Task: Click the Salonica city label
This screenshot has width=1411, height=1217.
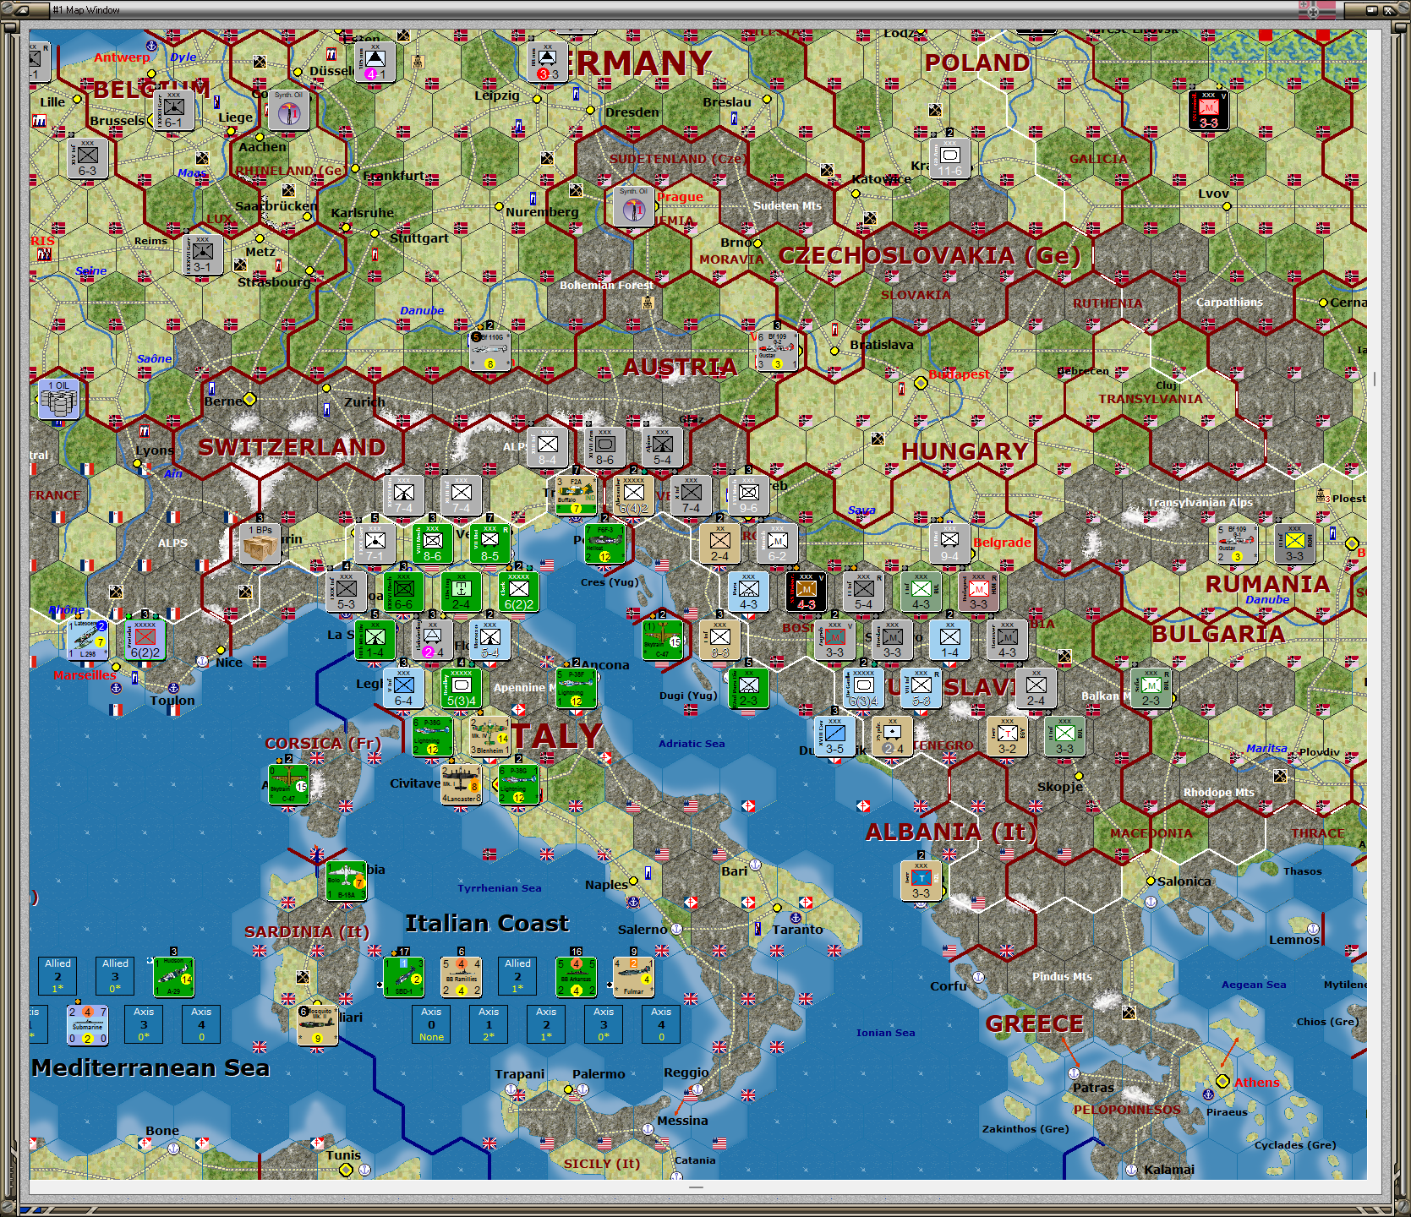Action: click(x=1184, y=881)
